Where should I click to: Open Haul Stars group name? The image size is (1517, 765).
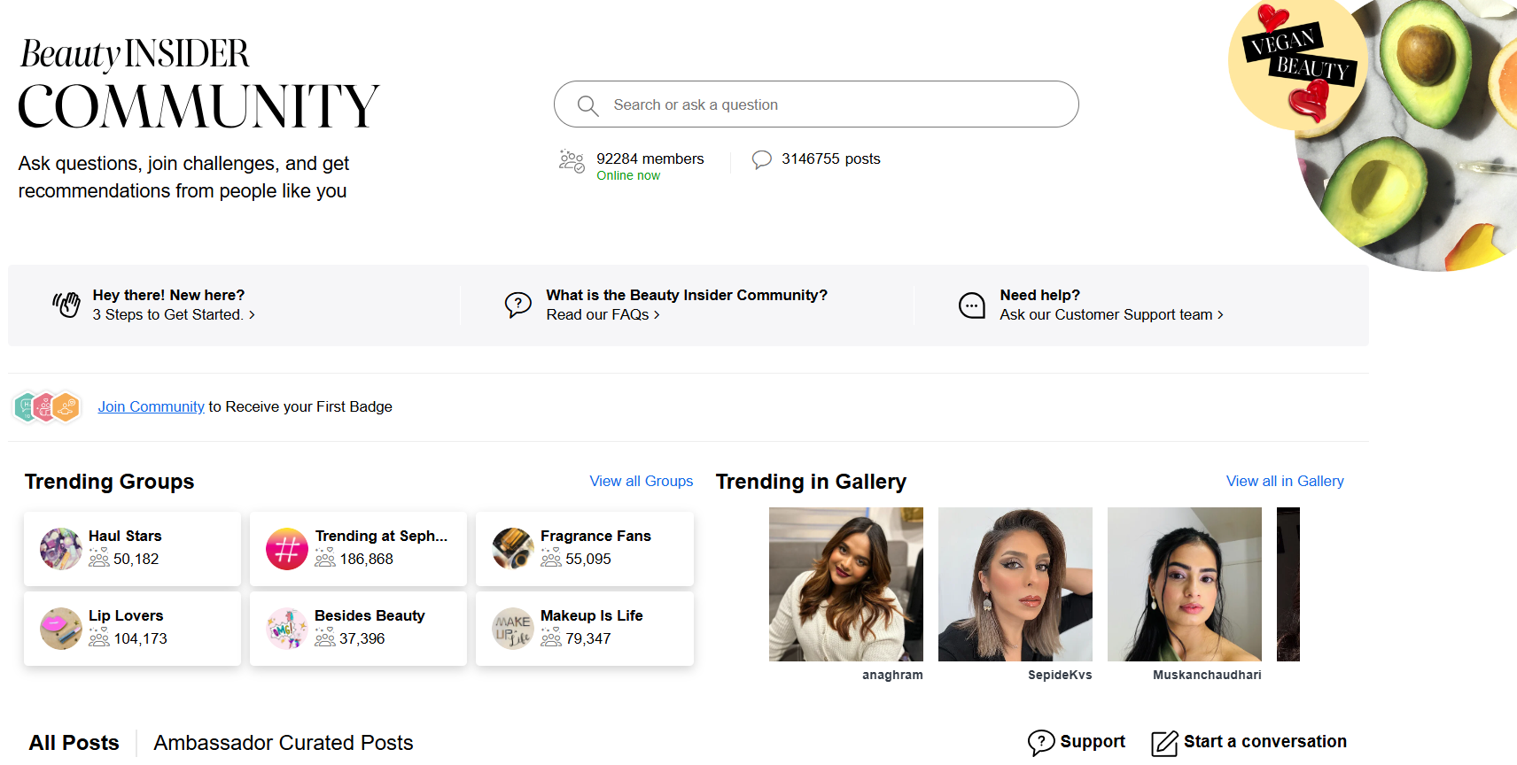point(125,537)
